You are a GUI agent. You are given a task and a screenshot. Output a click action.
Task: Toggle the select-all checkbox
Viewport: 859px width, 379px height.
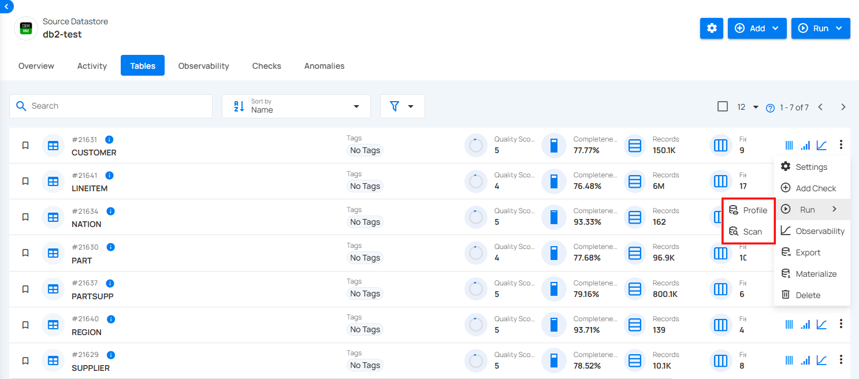point(722,106)
